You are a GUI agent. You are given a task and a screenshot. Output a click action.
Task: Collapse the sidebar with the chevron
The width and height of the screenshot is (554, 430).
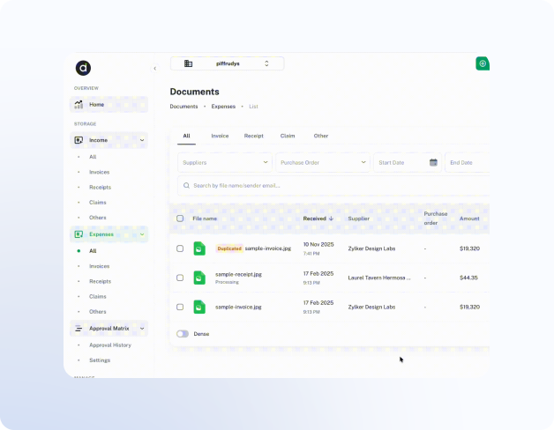pyautogui.click(x=154, y=68)
